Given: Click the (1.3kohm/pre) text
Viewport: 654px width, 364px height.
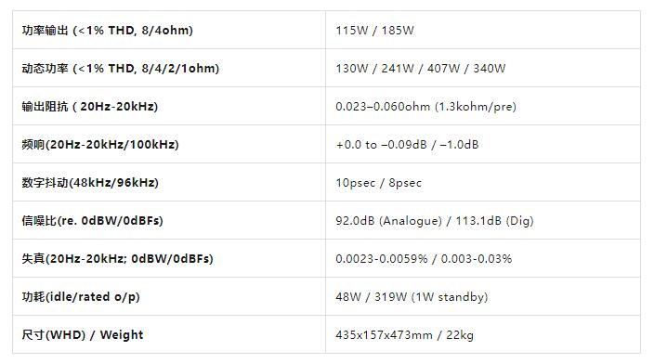Looking at the screenshot, I should (476, 107).
